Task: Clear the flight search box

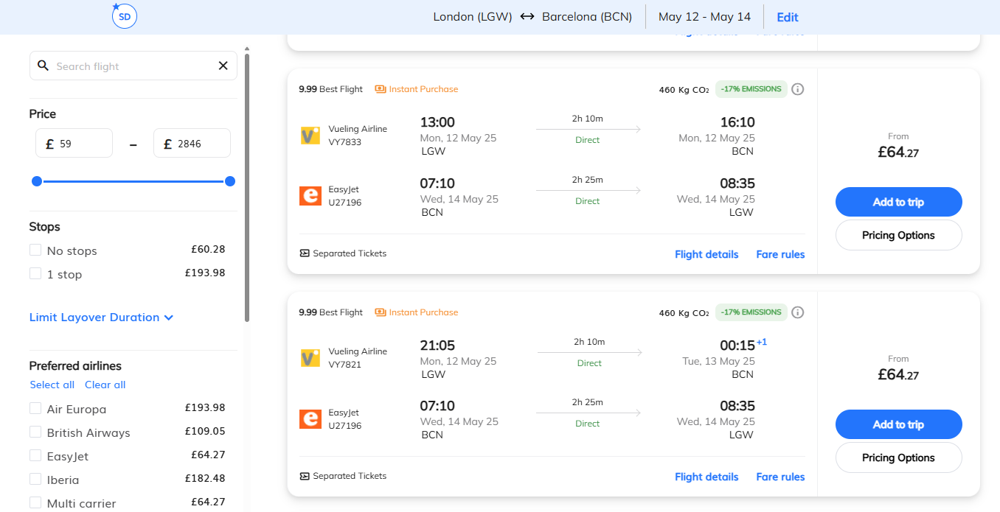Action: [x=223, y=66]
